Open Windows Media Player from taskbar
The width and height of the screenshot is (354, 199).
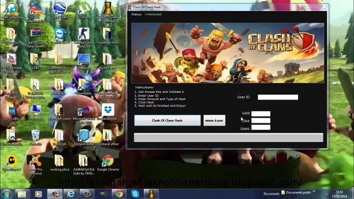coord(38,194)
